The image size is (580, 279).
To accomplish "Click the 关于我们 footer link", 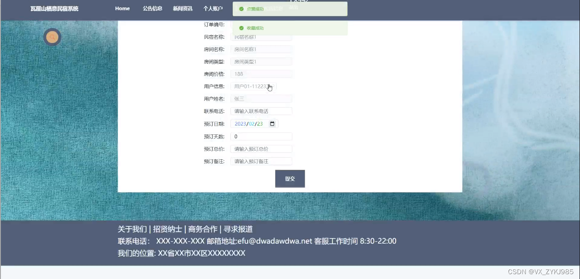I will [132, 229].
